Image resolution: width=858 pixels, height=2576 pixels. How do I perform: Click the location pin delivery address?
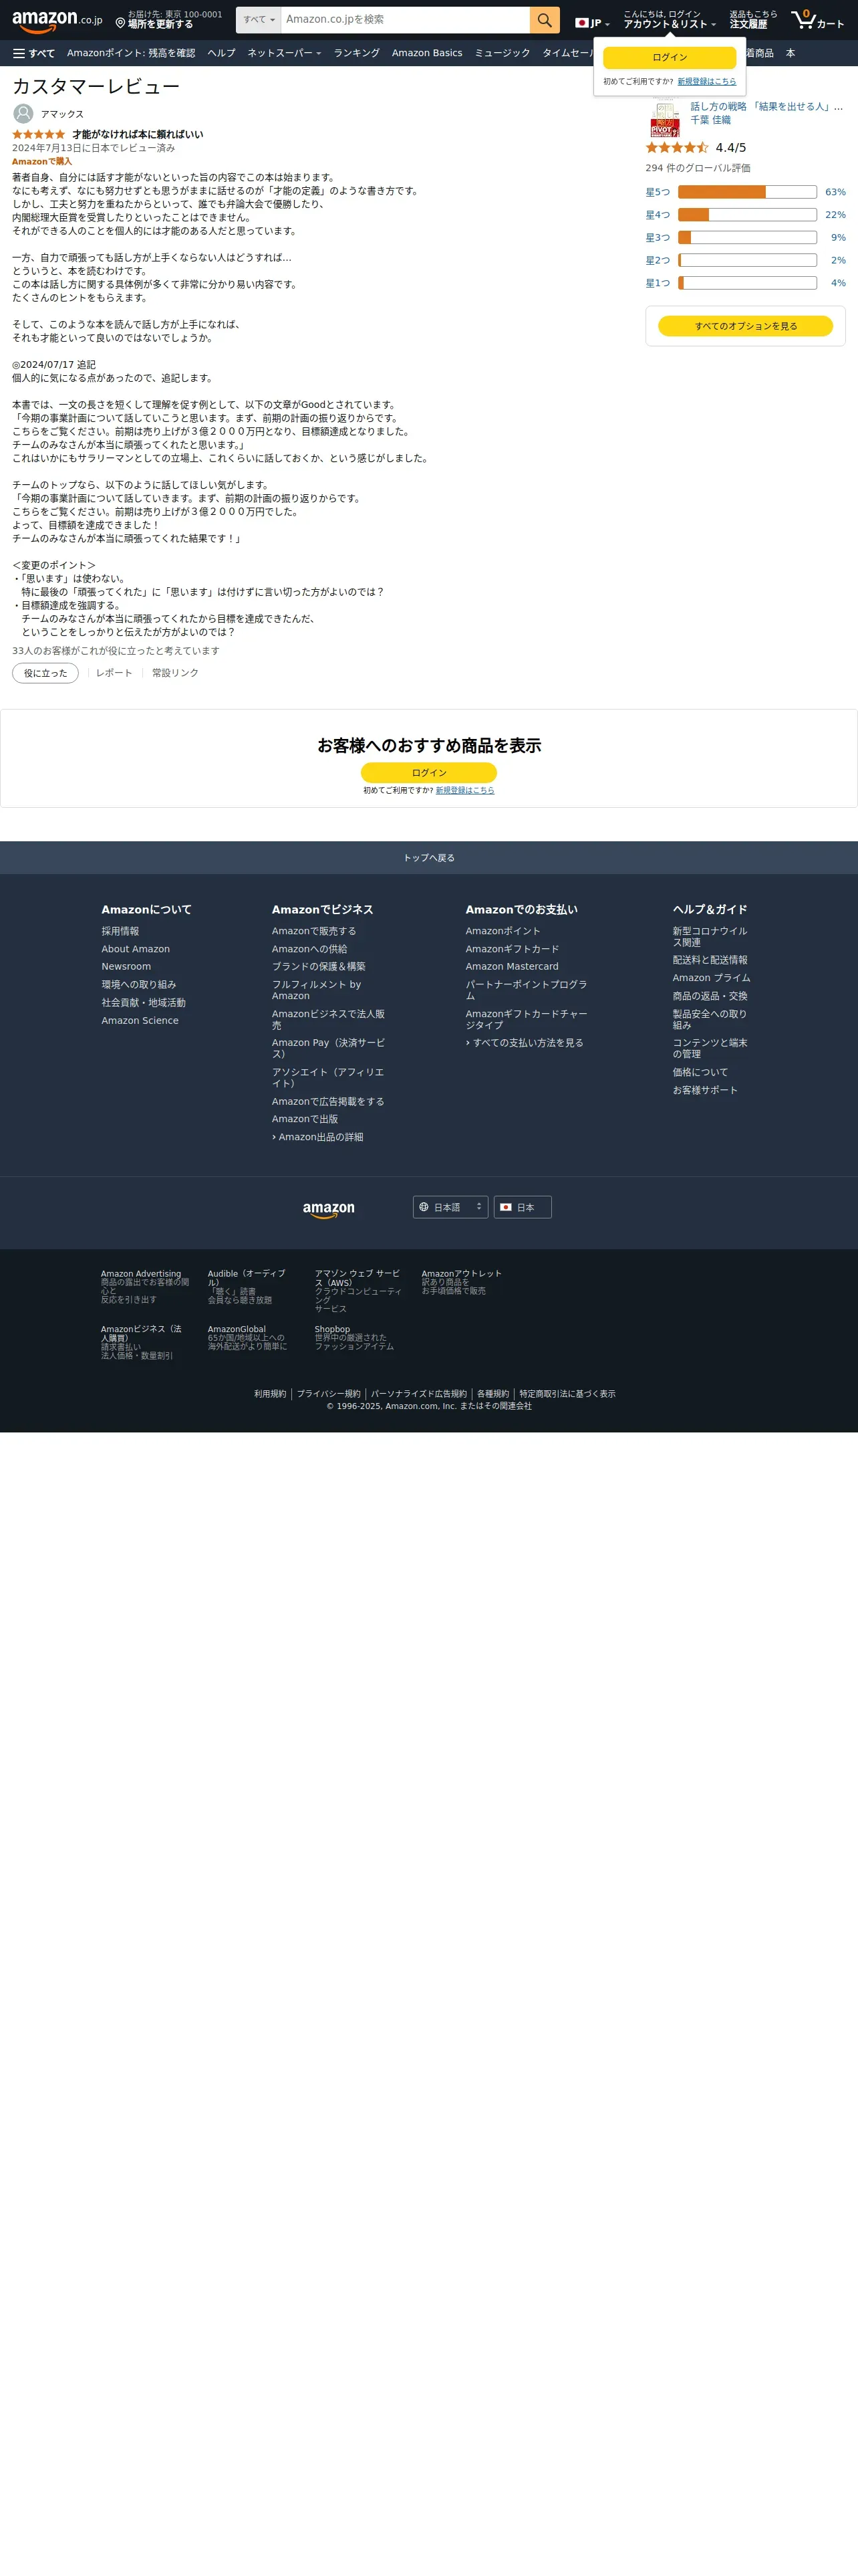pos(168,20)
